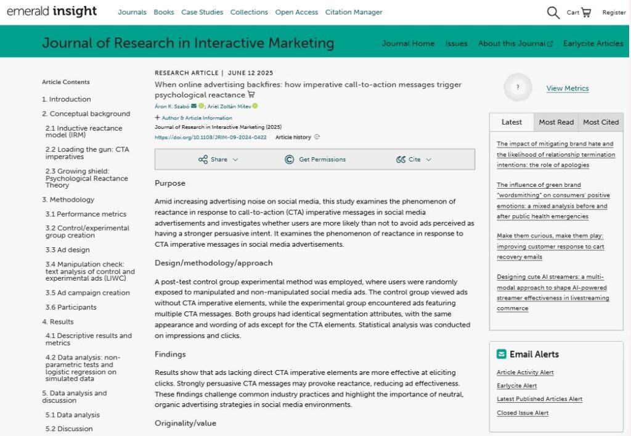Jump to 3.3 Ad design section
Viewport: 631px width, 436px height.
67,250
